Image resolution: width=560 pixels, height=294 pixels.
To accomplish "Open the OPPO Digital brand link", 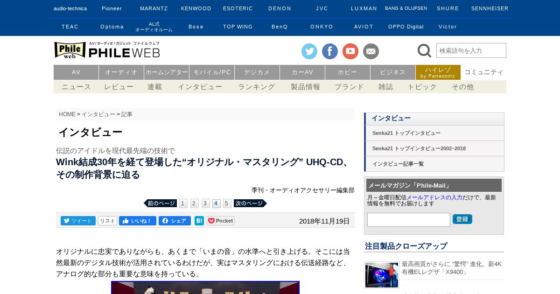I will pos(406,27).
